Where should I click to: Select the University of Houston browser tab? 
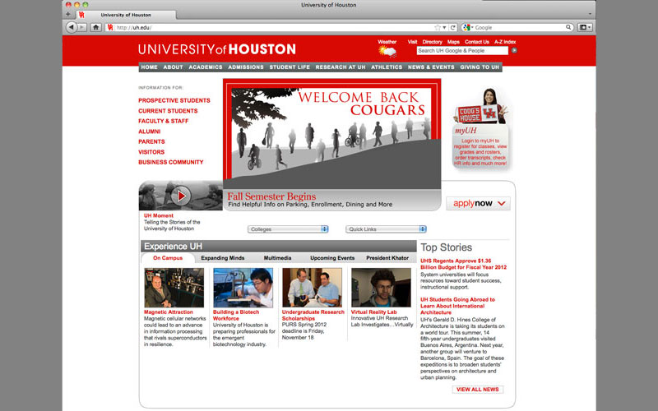coord(126,15)
